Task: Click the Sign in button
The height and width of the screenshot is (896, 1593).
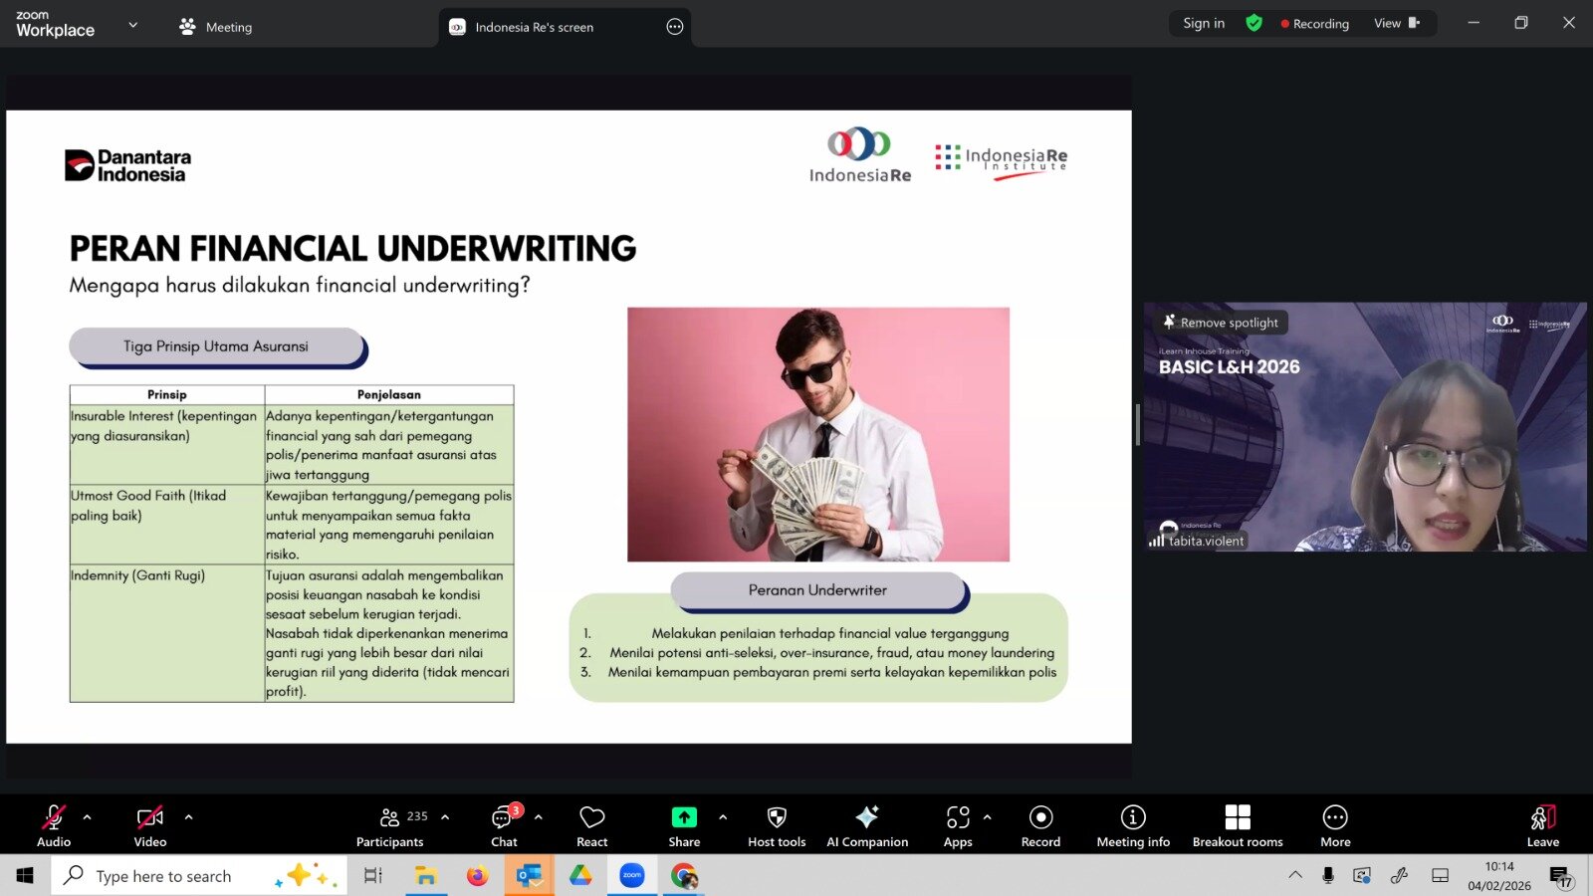Action: (1203, 23)
